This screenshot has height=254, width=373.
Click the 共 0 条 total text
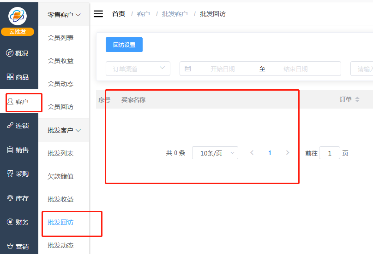tap(175, 153)
